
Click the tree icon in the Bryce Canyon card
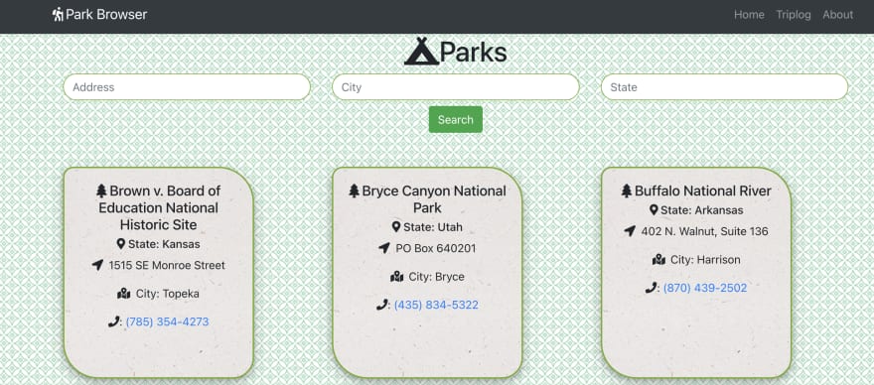(x=354, y=192)
